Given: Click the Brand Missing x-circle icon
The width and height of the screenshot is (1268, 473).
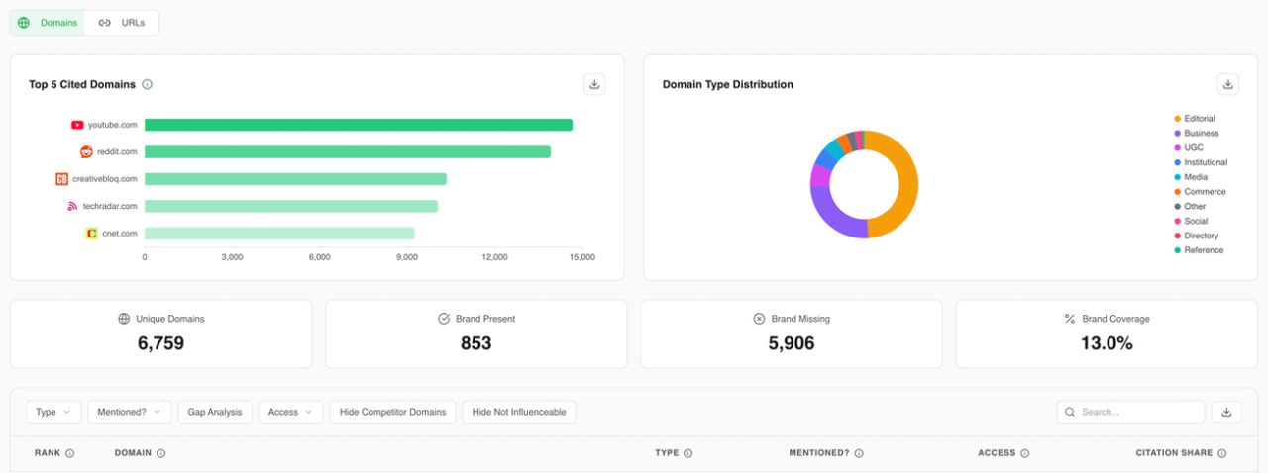Looking at the screenshot, I should [759, 319].
